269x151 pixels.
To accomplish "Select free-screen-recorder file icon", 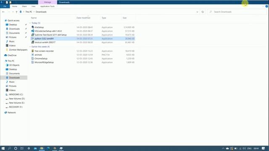I will 33,51.
